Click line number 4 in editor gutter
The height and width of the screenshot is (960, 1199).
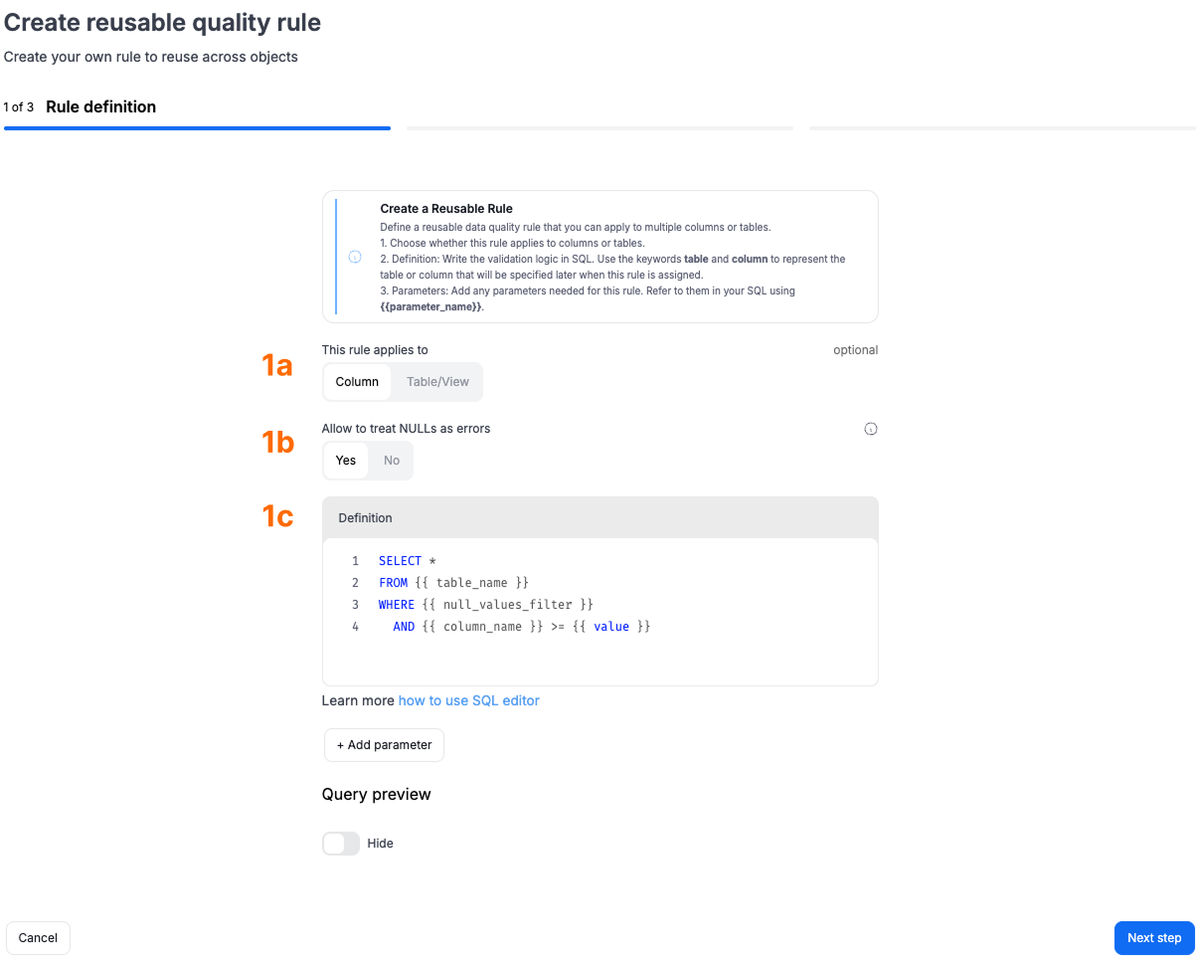click(x=355, y=627)
